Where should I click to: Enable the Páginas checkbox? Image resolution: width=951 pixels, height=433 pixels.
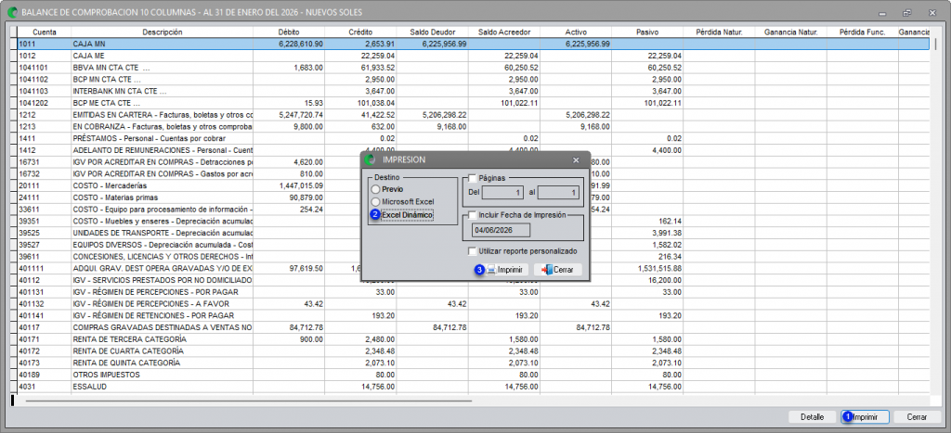click(x=473, y=178)
